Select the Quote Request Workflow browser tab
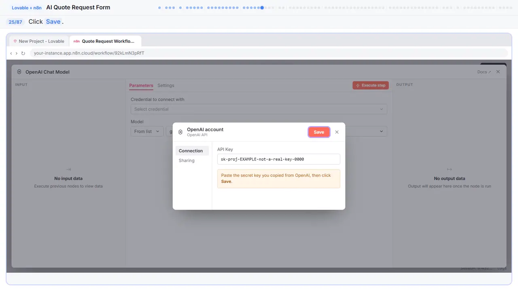 click(x=105, y=41)
